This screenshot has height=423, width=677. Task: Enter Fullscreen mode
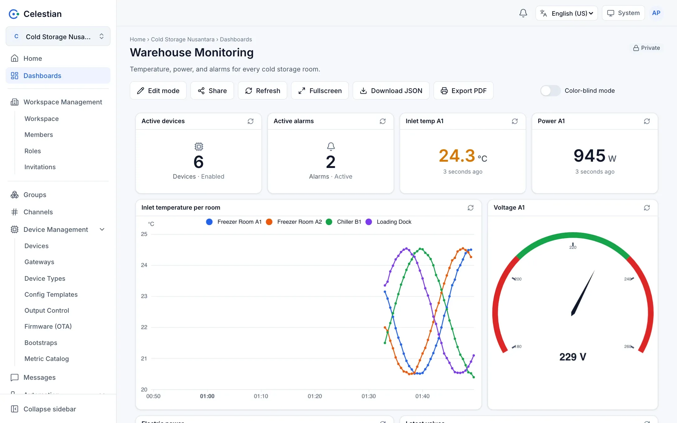coord(320,91)
